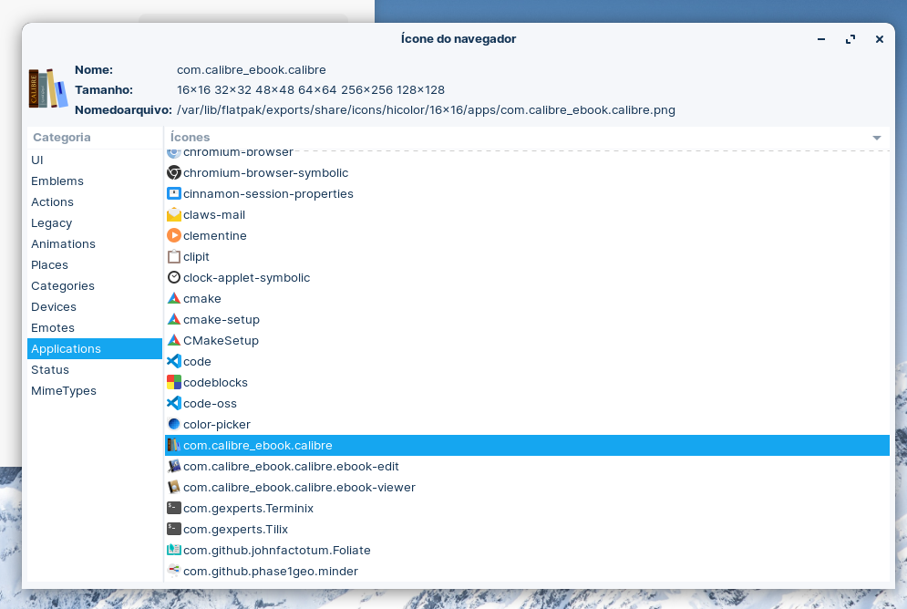907x609 pixels.
Task: Open the clementine player icon
Action: 214,235
